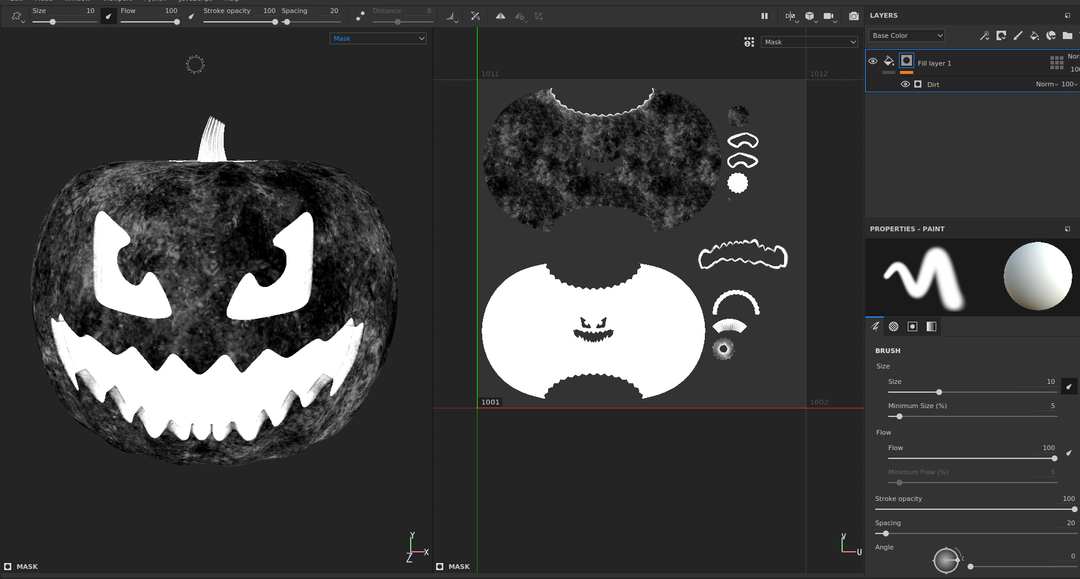
Task: Select the Fill layer 1 mask thumbnail
Action: pos(907,60)
